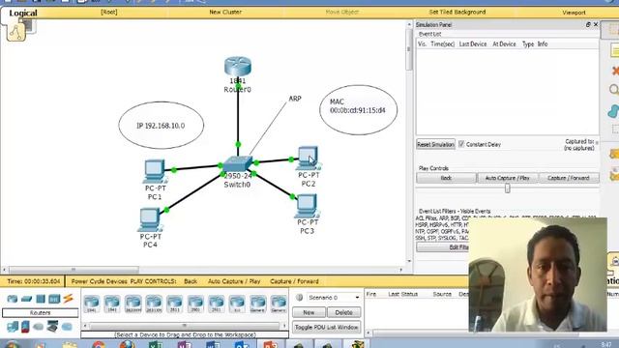Viewport: 619px width, 348px height.
Task: Click Switch0 in the workspace
Action: point(238,163)
